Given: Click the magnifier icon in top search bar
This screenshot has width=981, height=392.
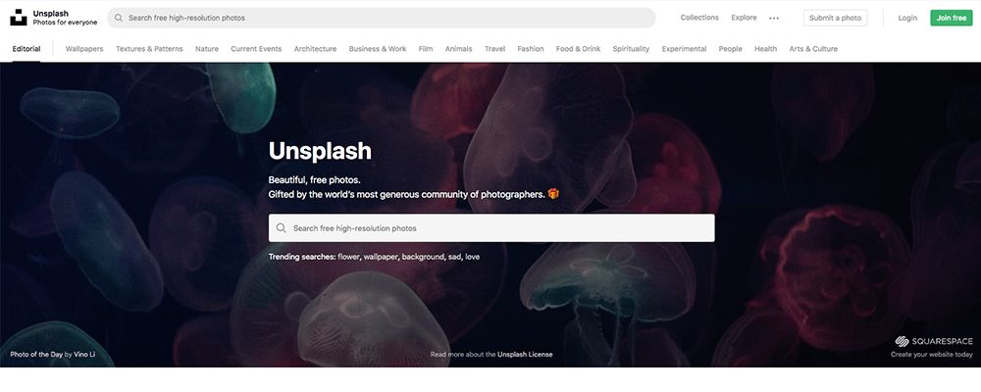Looking at the screenshot, I should pyautogui.click(x=119, y=19).
